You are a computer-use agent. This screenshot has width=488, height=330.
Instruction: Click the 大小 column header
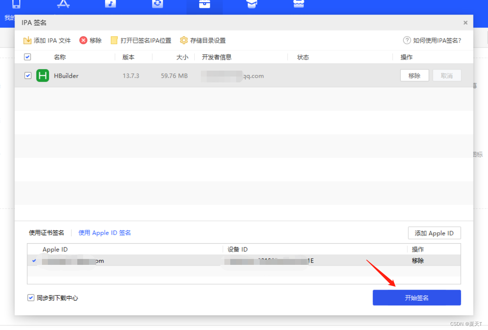(x=182, y=57)
